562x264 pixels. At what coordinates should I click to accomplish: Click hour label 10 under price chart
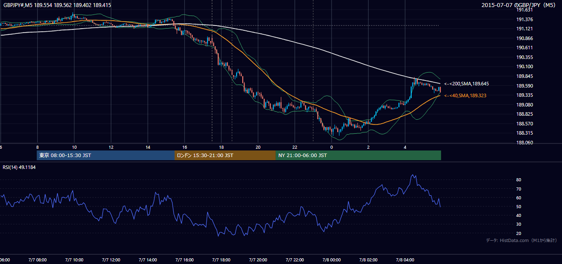[74, 147]
